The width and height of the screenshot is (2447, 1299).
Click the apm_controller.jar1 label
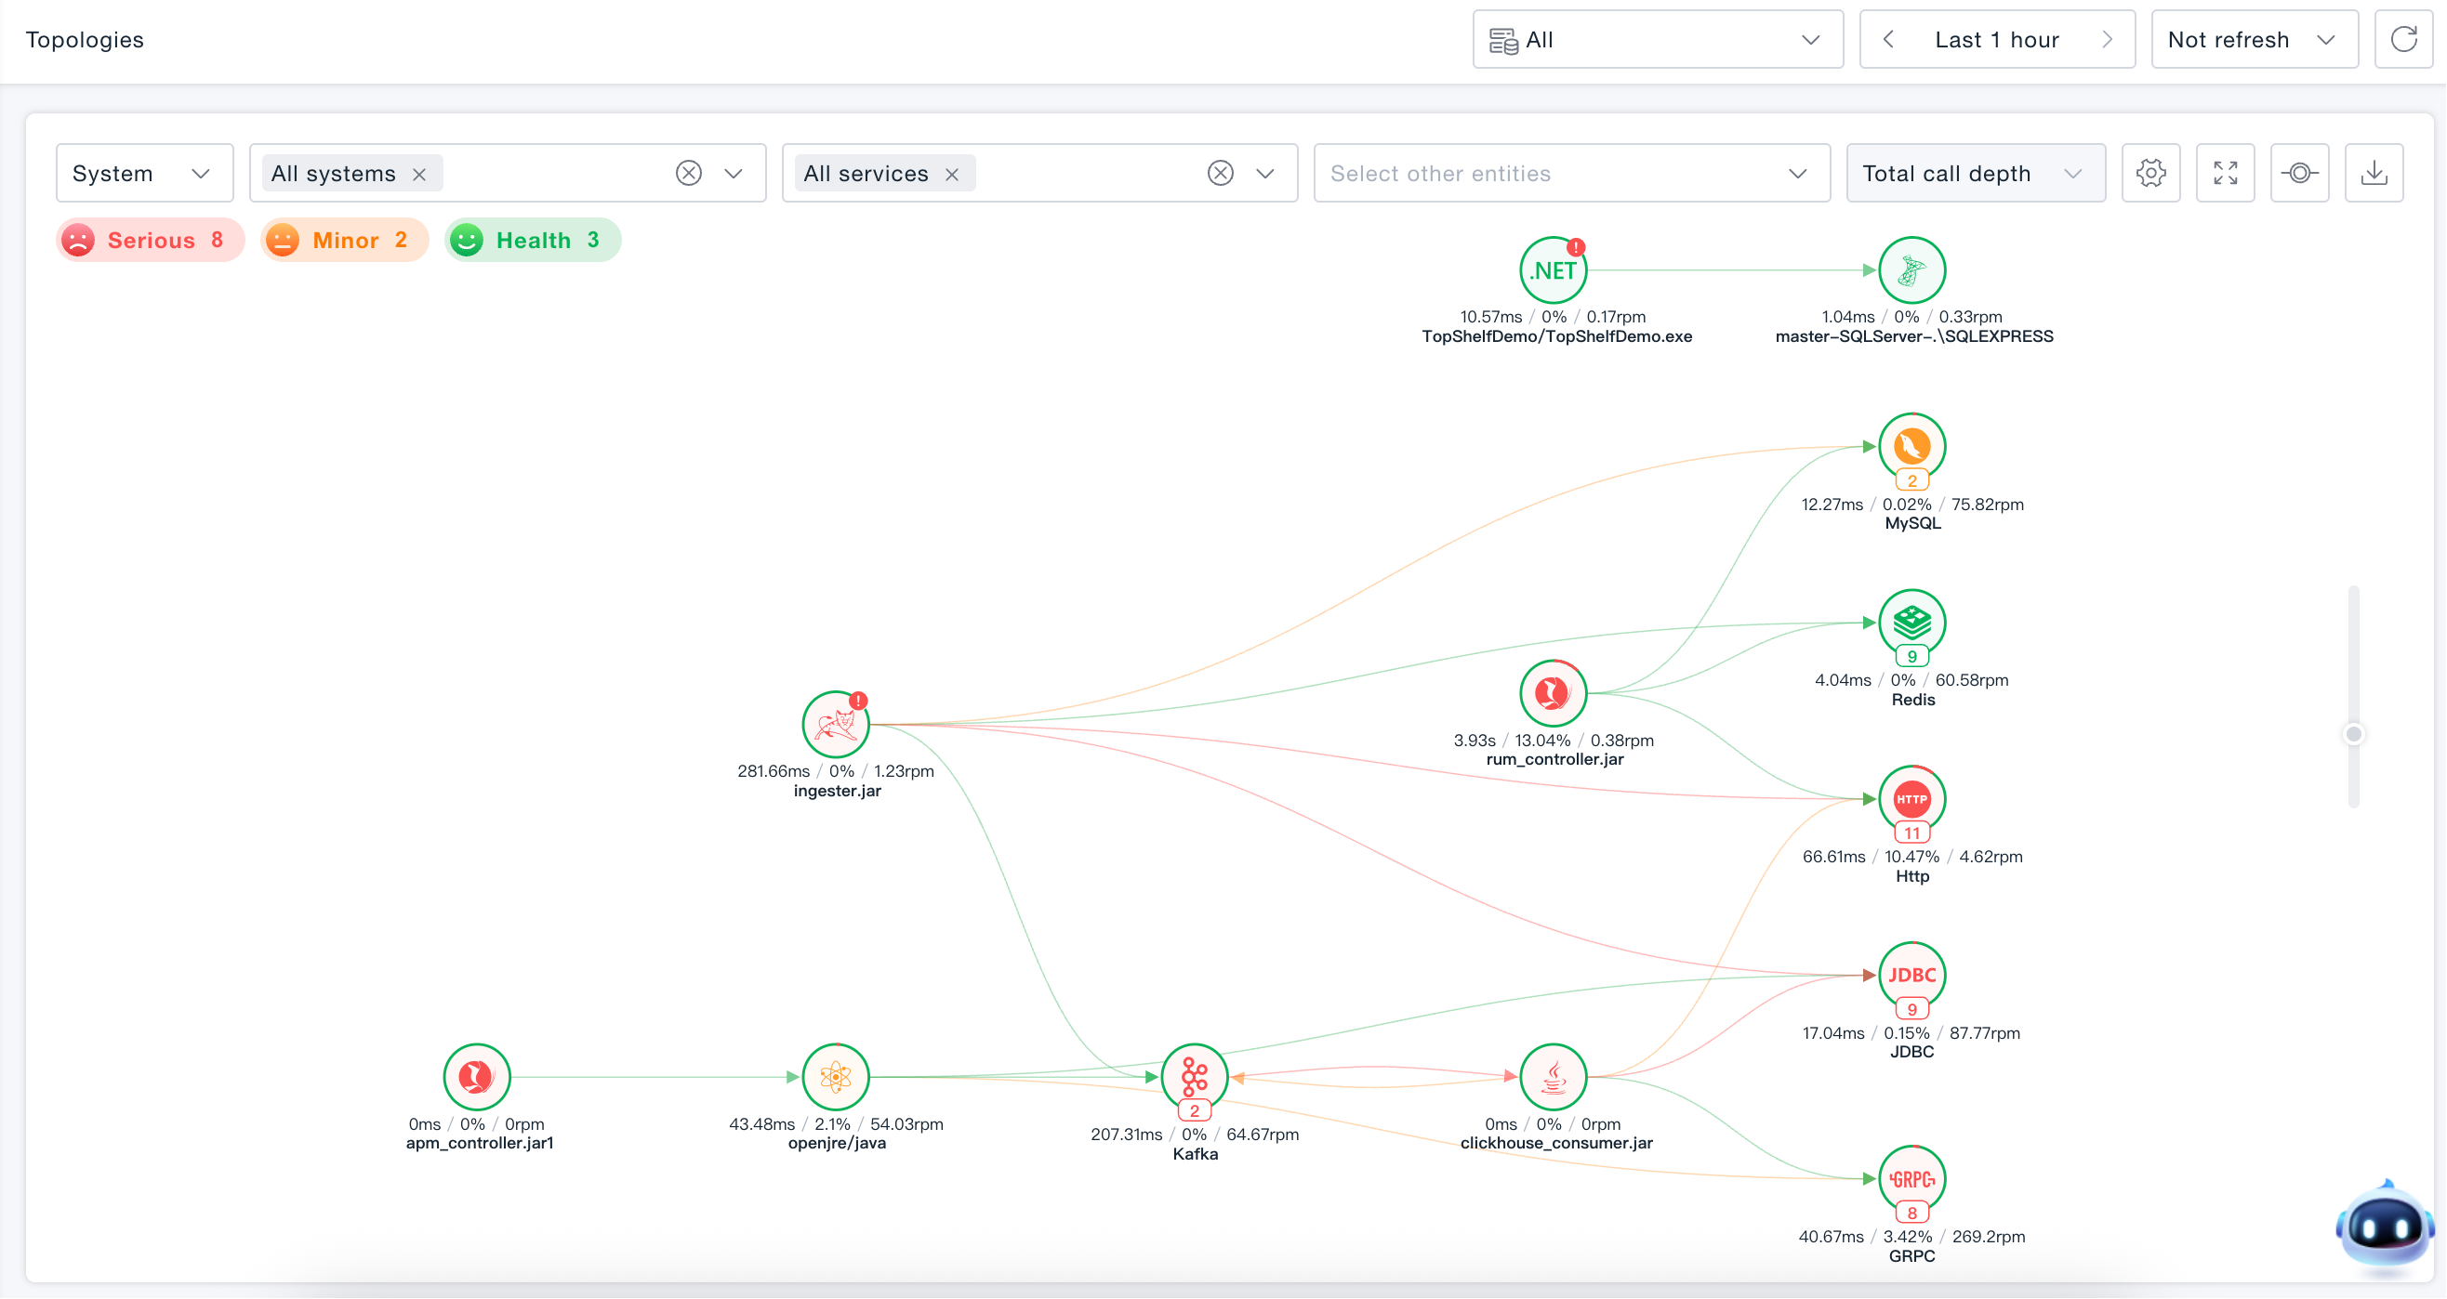[x=480, y=1143]
